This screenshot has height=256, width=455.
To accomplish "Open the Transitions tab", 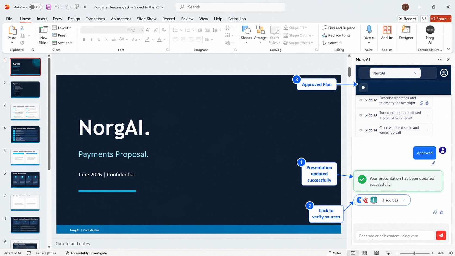I will pos(95,19).
